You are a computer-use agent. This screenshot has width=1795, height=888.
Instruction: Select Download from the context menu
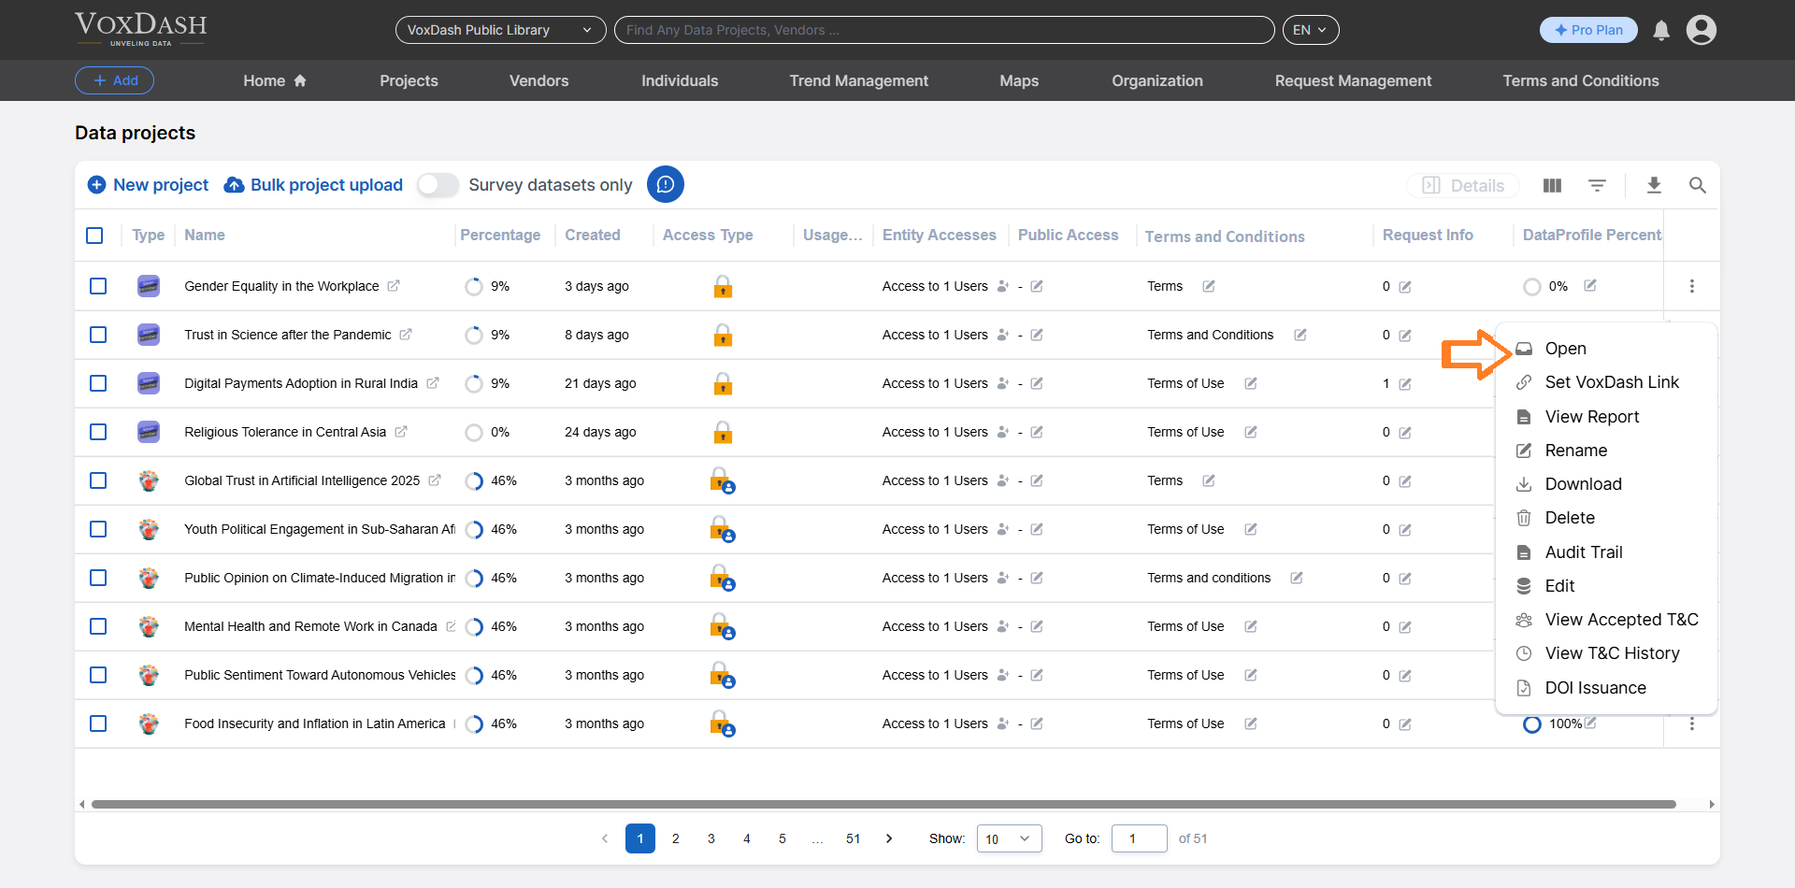(x=1582, y=483)
